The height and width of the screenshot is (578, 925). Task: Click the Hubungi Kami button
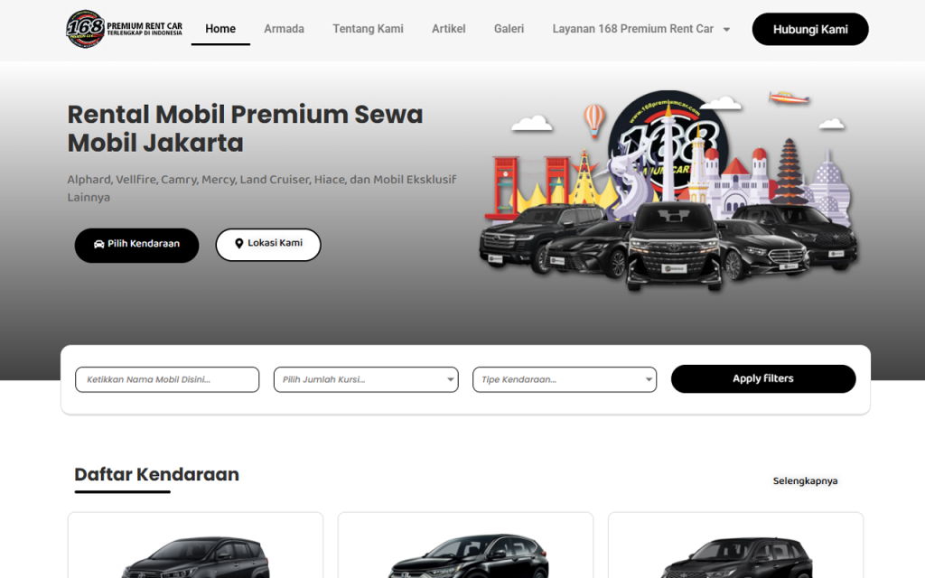[810, 29]
